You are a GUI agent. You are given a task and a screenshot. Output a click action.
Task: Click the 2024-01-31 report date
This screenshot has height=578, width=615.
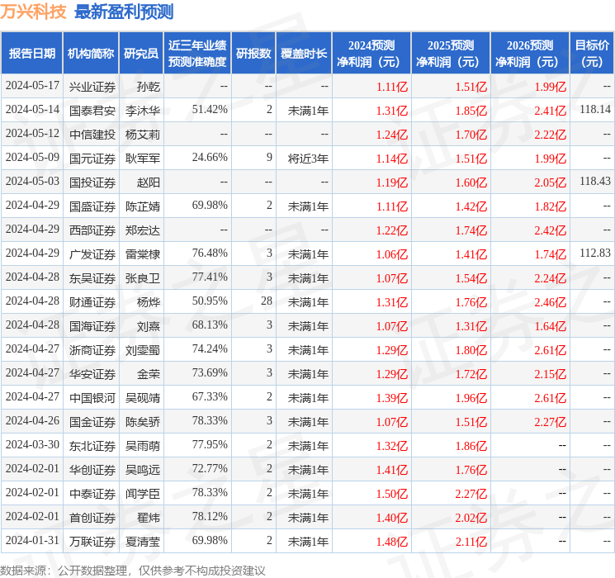coord(32,540)
